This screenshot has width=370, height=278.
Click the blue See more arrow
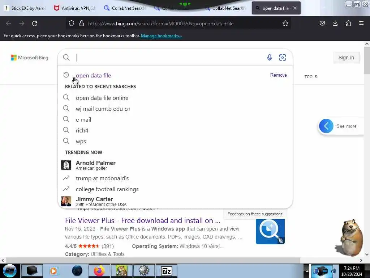click(x=326, y=126)
